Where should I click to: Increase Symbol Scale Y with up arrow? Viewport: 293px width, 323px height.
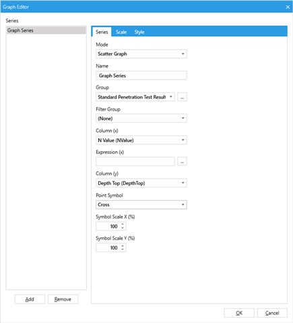123,245
